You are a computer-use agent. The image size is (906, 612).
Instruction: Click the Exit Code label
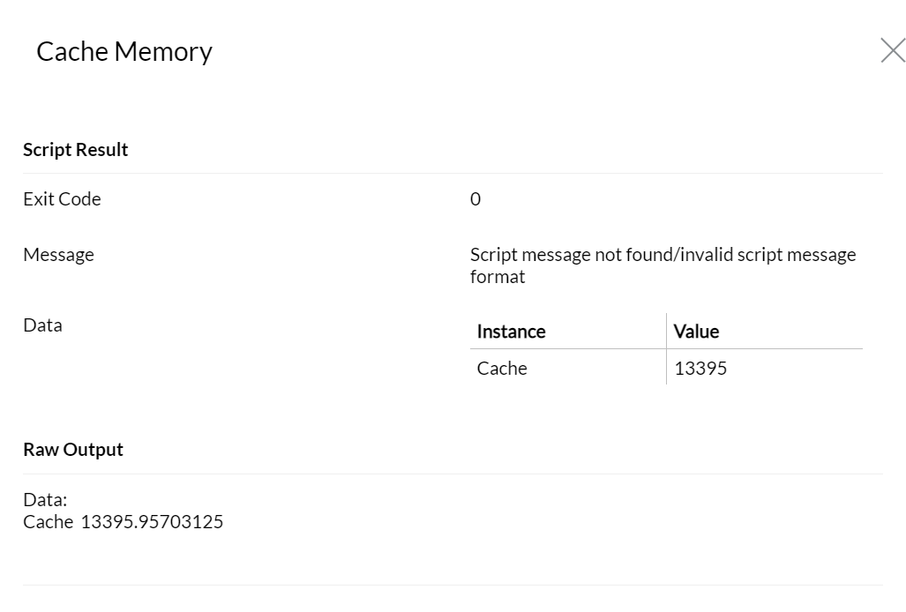62,199
